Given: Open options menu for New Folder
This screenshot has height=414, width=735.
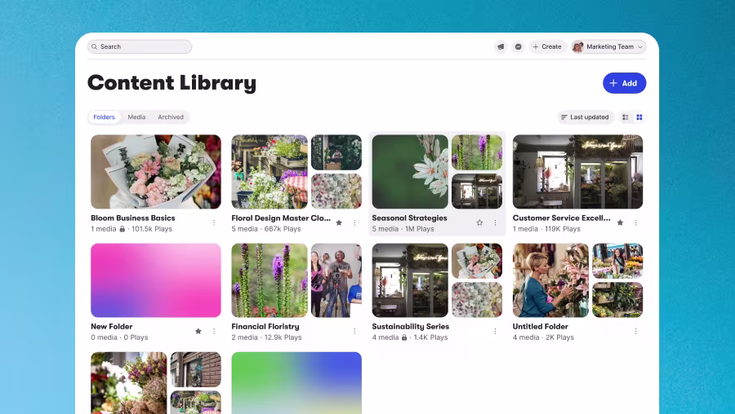Looking at the screenshot, I should point(214,331).
